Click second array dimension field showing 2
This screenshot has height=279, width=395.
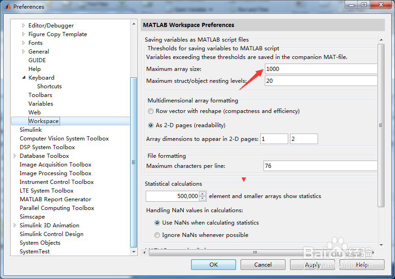point(304,139)
